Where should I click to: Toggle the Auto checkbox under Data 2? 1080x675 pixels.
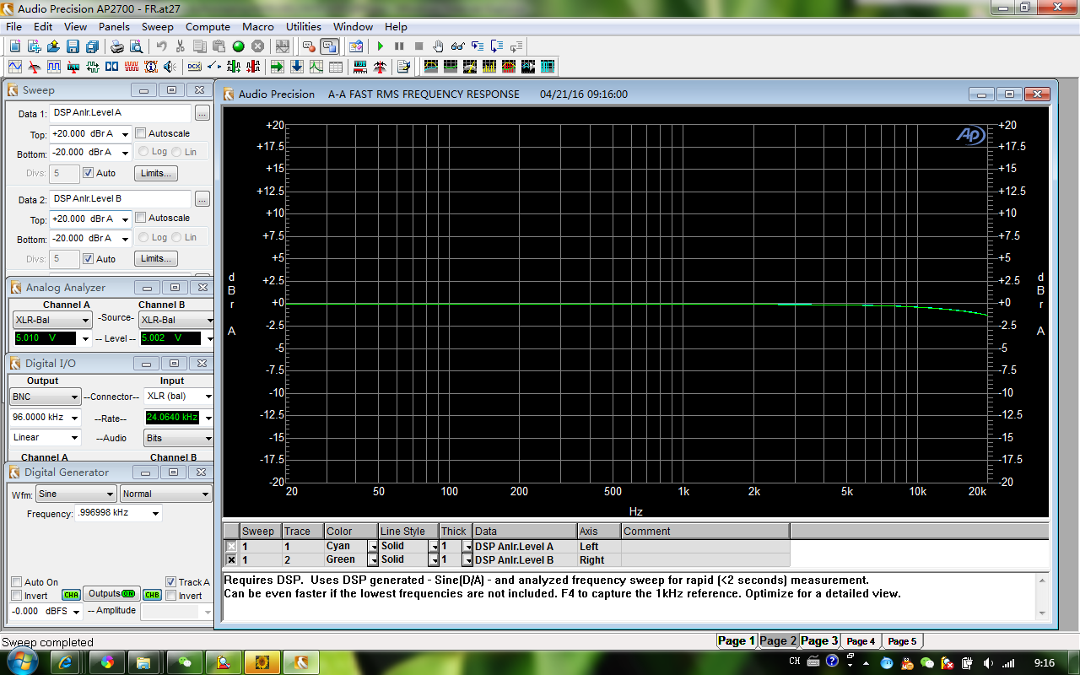88,259
